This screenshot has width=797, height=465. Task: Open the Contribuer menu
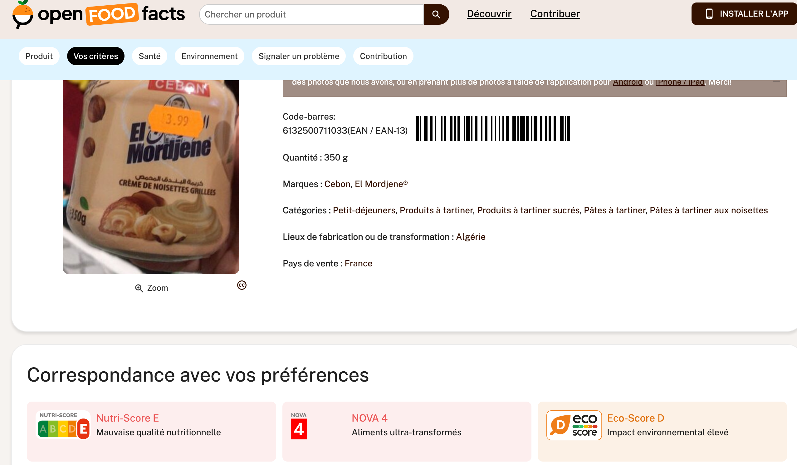click(555, 14)
